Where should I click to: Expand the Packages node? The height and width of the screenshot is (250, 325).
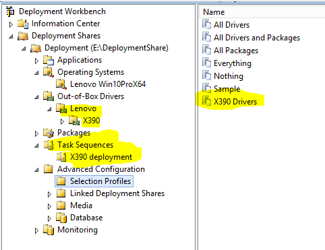click(36, 133)
